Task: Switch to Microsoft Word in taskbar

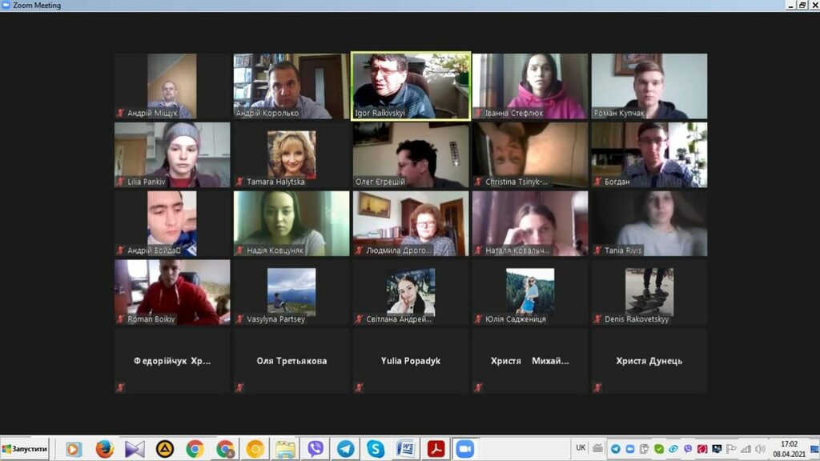Action: click(405, 449)
